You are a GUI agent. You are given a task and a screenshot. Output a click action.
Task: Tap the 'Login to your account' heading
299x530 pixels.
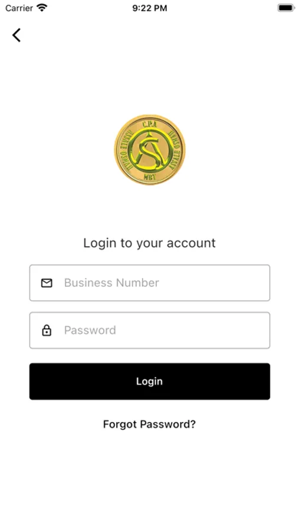[149, 243]
